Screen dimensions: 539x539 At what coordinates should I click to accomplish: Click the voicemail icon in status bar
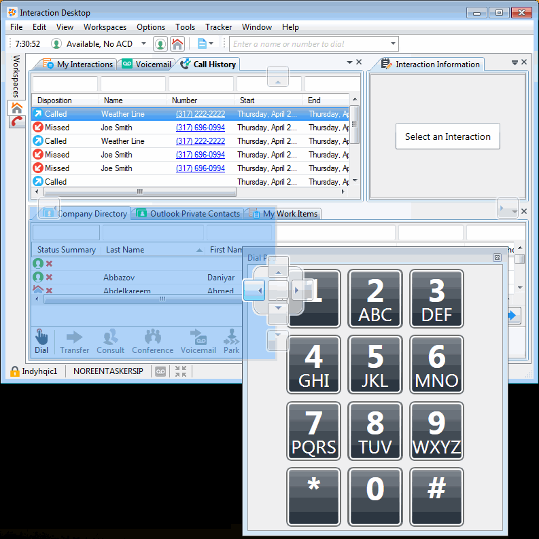click(160, 371)
